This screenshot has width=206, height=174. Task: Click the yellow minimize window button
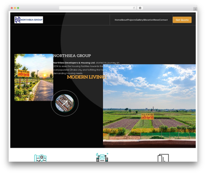point(15,8)
